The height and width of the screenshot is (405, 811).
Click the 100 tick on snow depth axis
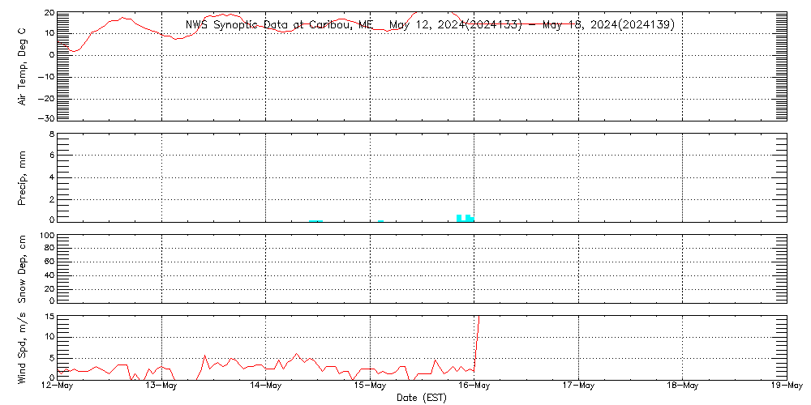pos(45,236)
